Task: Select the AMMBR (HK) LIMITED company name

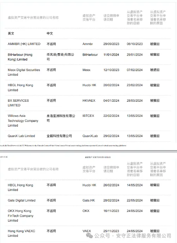Action: point(24,44)
